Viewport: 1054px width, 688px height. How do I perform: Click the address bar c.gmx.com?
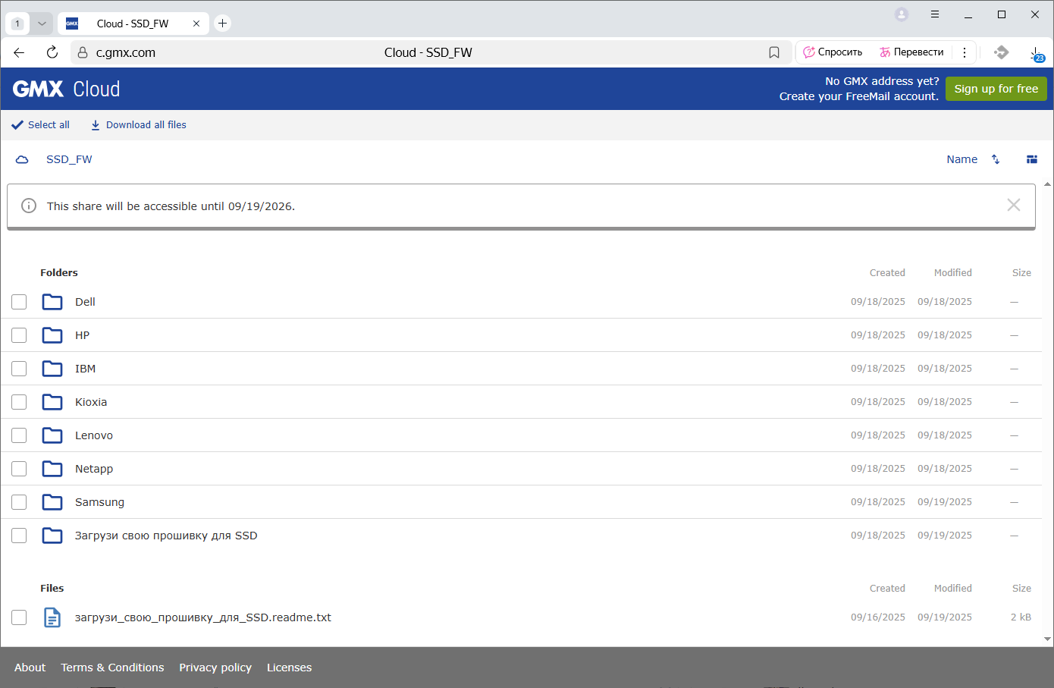click(126, 52)
